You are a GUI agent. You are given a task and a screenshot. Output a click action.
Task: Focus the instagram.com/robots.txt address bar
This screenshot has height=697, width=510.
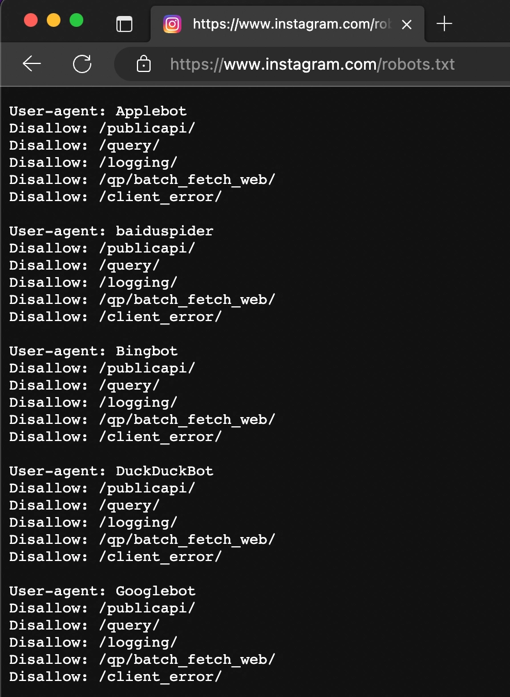[312, 64]
